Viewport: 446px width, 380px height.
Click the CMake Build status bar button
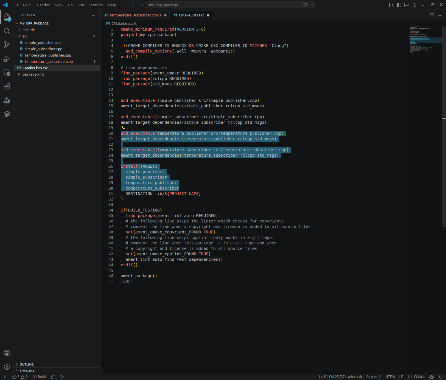(x=39, y=377)
